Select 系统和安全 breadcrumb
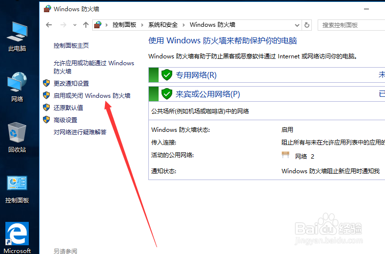The width and height of the screenshot is (385, 254). pyautogui.click(x=163, y=25)
